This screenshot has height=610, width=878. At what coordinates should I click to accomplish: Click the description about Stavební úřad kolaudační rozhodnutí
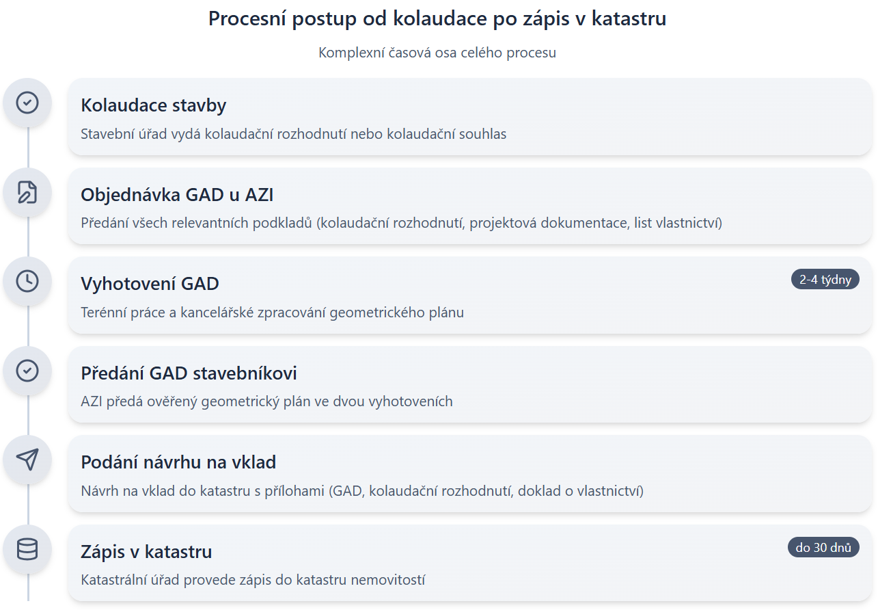click(x=294, y=134)
